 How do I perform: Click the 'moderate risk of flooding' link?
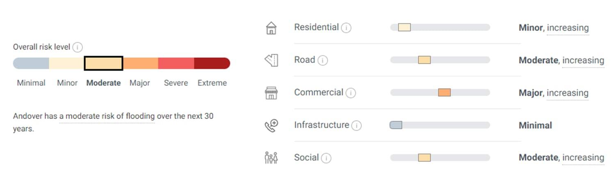(x=107, y=116)
